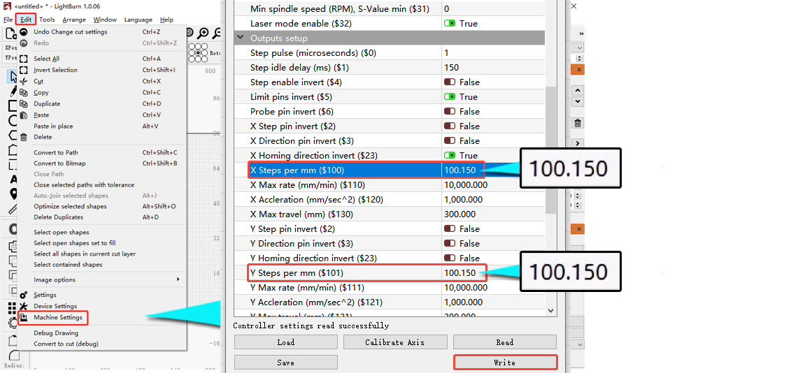Image resolution: width=798 pixels, height=373 pixels.
Task: Click the Save button
Action: click(x=285, y=363)
